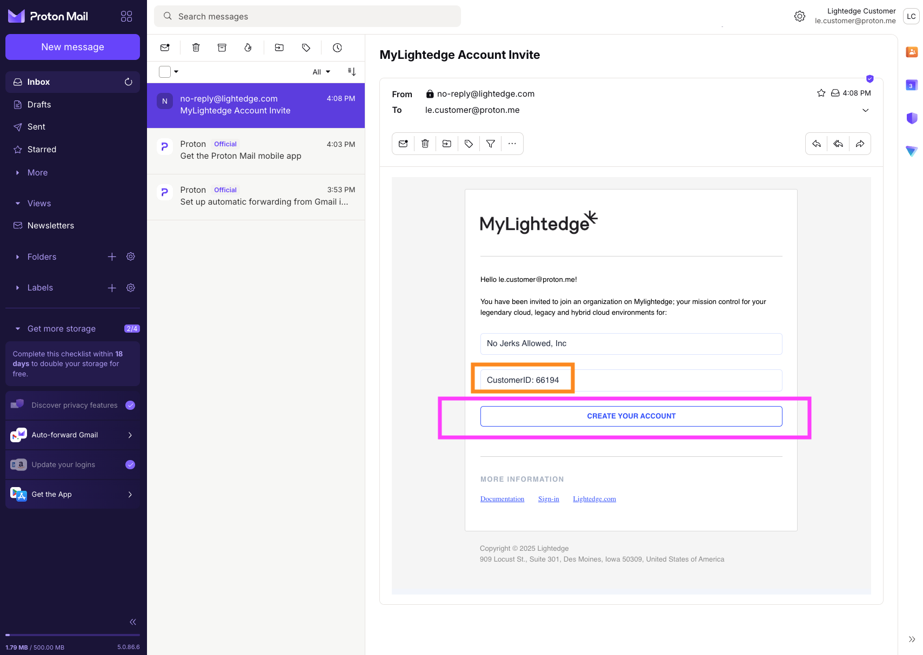Archive selected message in list toolbar
Viewport: 923px width, 655px height.
coord(222,48)
